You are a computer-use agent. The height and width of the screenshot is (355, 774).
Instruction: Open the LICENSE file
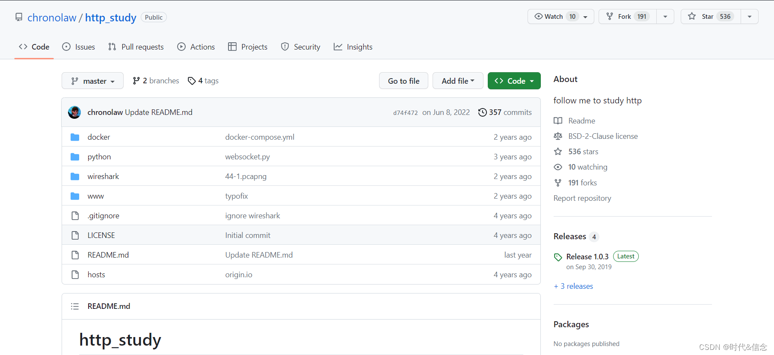tap(101, 235)
